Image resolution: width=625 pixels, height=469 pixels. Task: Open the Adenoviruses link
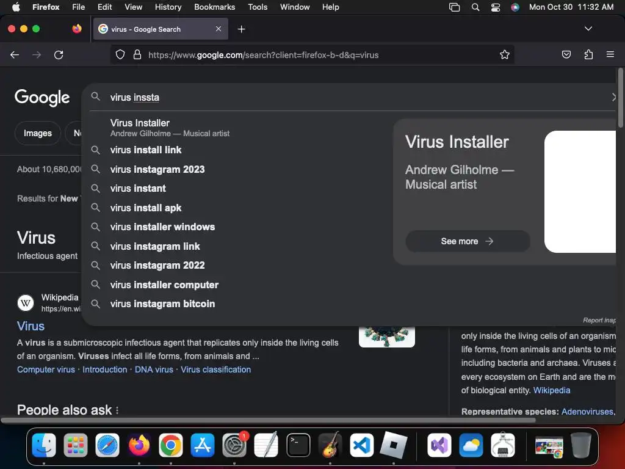click(588, 412)
